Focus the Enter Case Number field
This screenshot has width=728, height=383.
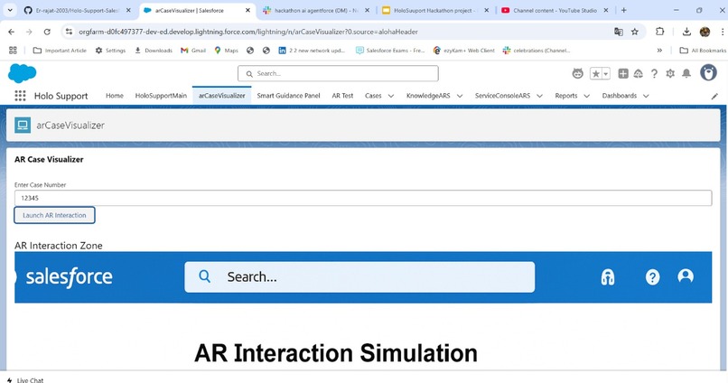coord(363,198)
